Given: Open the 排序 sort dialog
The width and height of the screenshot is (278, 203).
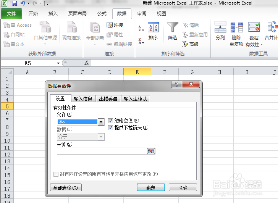Looking at the screenshot, I should pos(153,31).
